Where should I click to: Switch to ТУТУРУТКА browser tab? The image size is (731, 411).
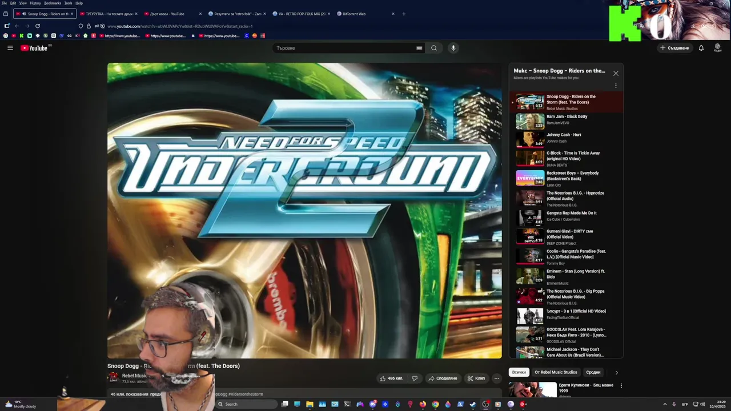tap(109, 14)
